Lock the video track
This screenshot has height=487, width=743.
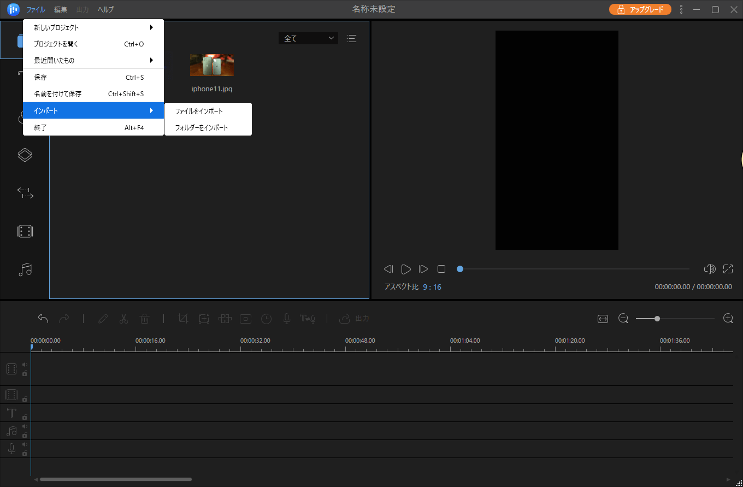25,374
